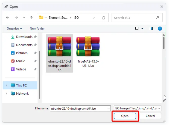This screenshot has width=169, height=125.
Task: Toggle the preview pane
Action: 151,28
